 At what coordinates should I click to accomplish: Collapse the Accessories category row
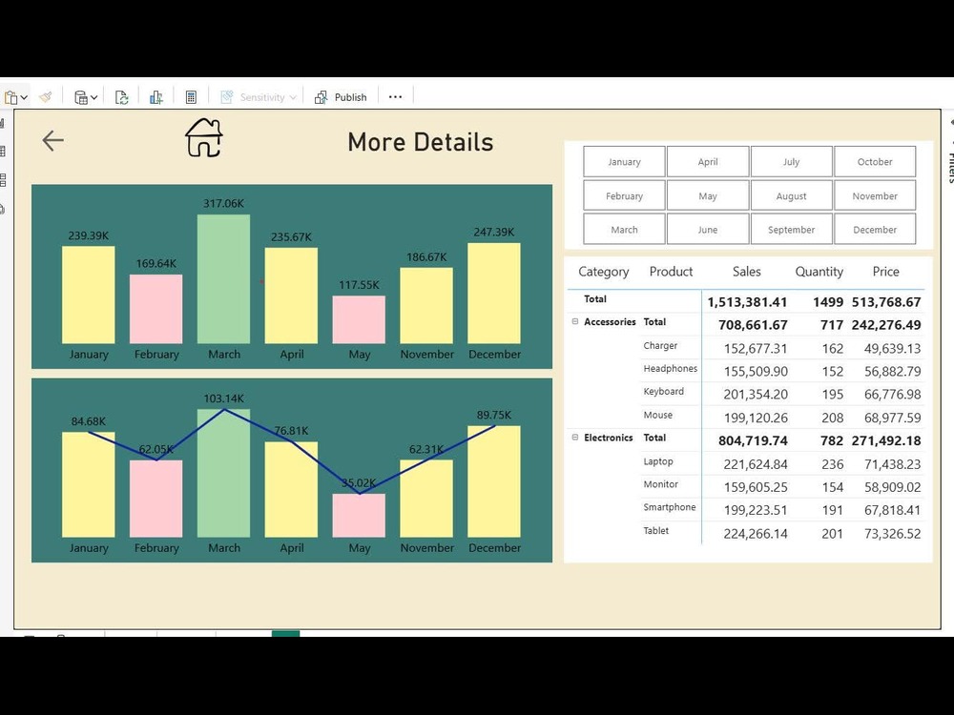pyautogui.click(x=575, y=321)
